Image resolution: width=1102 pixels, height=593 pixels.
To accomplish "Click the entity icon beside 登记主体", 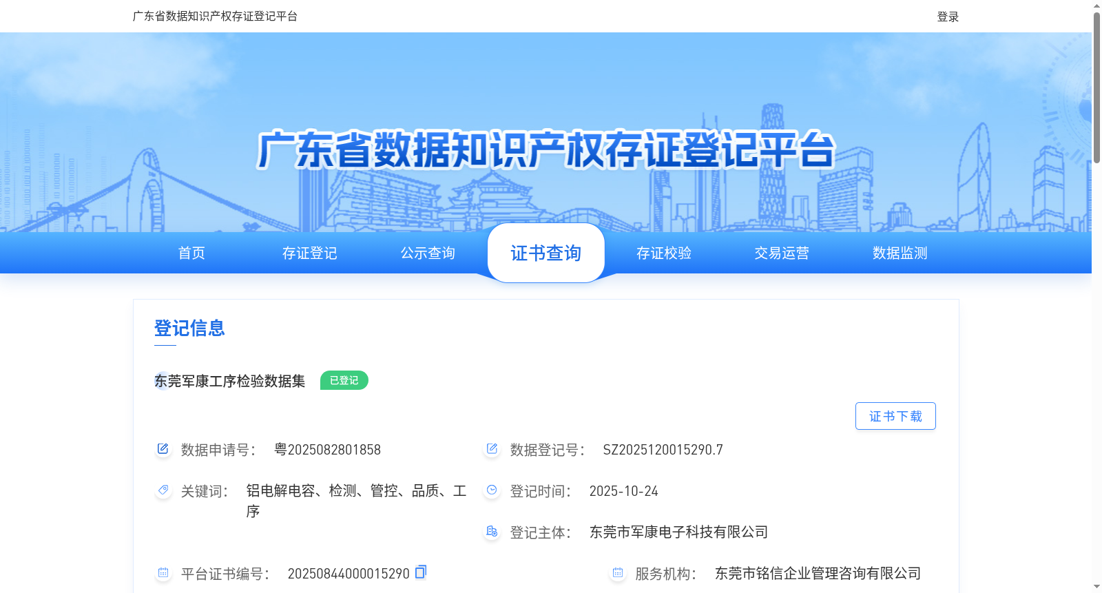I will coord(492,532).
